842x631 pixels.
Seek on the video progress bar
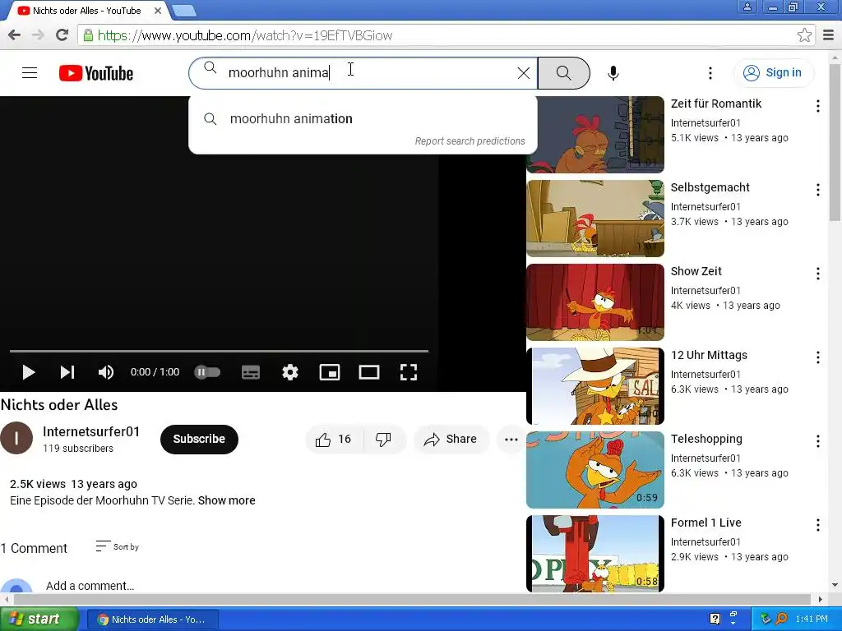pos(219,351)
